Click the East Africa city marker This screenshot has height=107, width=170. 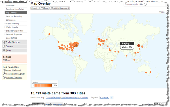tap(112, 61)
